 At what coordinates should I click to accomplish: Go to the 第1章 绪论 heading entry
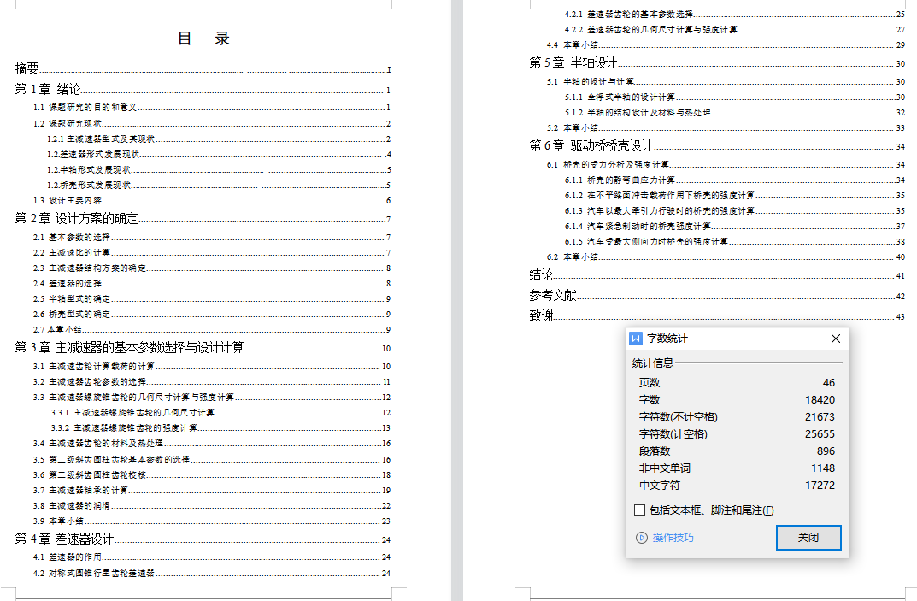pos(48,90)
